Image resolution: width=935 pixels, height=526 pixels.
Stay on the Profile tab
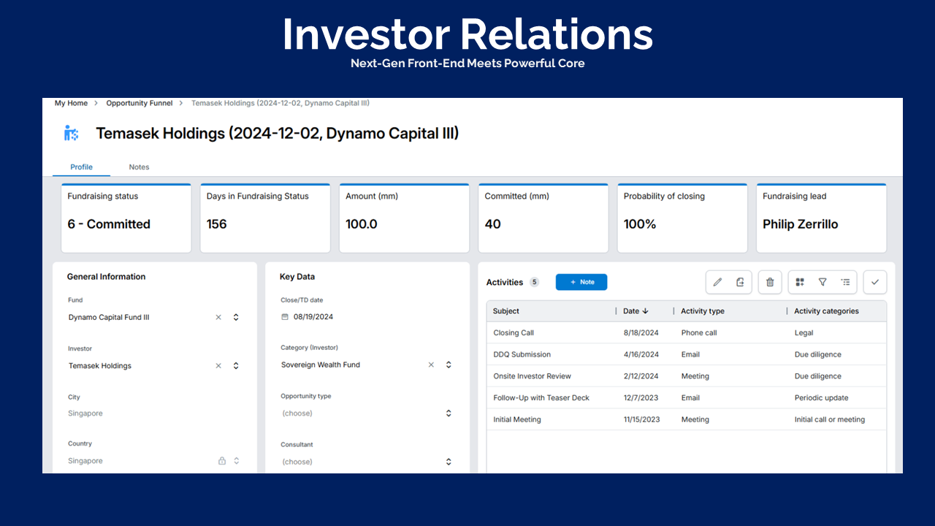coord(81,167)
